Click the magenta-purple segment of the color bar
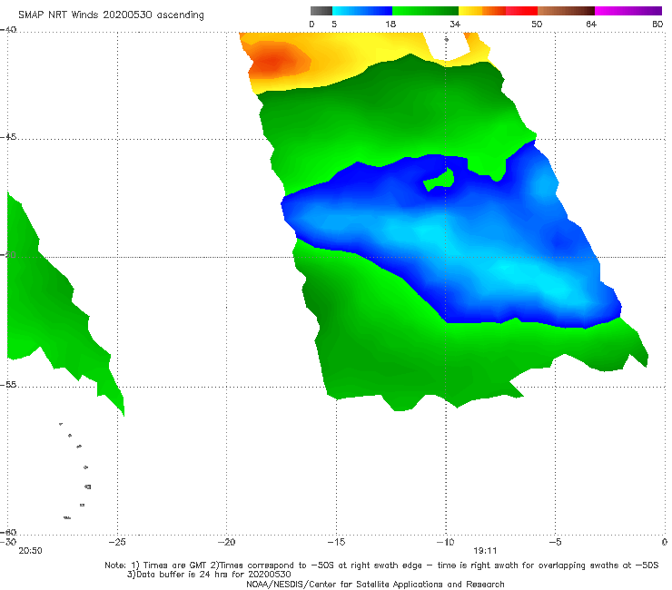Screen dimensions: 672x590 628,11
